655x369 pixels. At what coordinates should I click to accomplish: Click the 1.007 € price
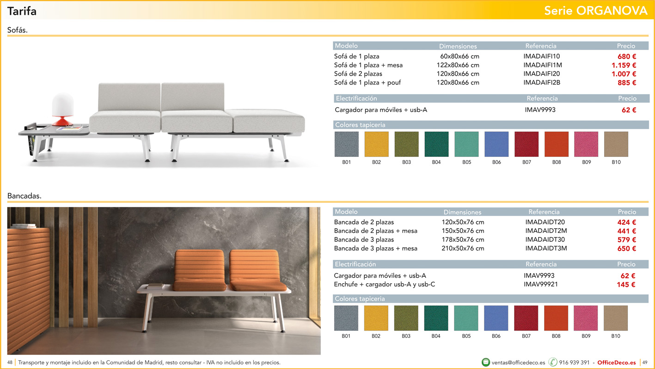(x=624, y=74)
